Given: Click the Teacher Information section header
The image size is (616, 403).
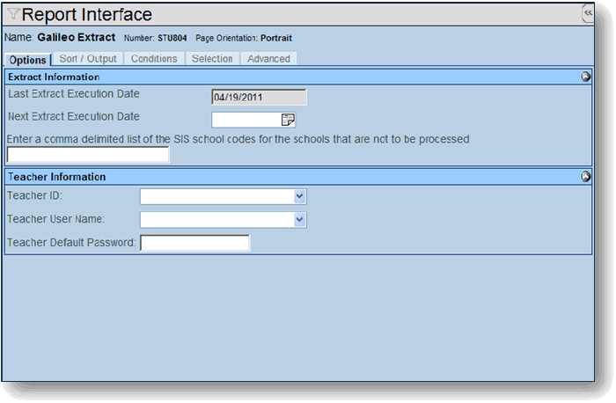Looking at the screenshot, I should click(298, 177).
